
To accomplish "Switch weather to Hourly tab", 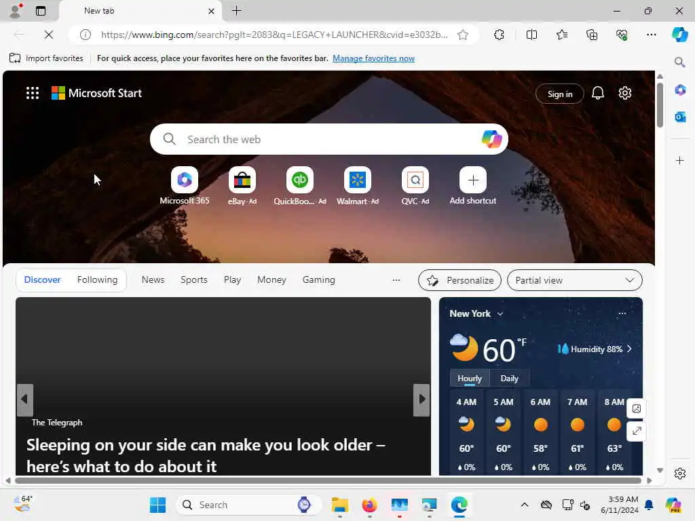I will click(470, 379).
